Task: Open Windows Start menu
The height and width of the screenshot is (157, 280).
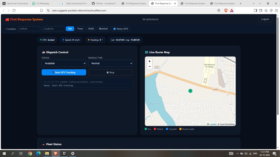Action: click(4, 154)
